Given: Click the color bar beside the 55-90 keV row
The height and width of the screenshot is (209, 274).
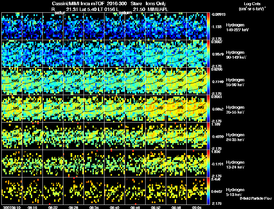Looking at the screenshot, I should (x=208, y=81).
